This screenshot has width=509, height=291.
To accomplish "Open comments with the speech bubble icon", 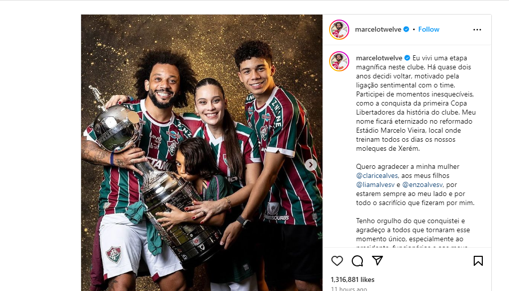I will 357,261.
